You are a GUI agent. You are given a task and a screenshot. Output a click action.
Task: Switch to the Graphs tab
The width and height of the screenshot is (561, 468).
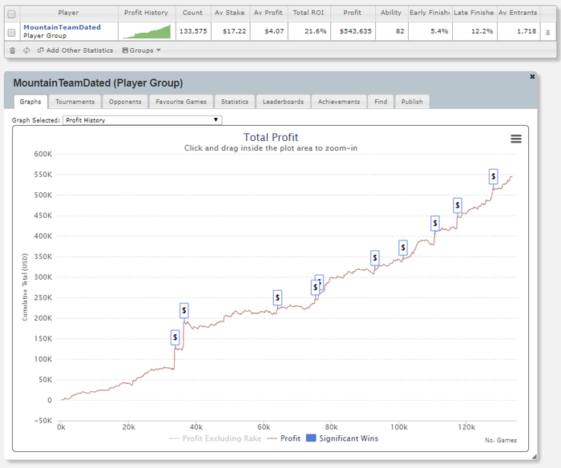tap(30, 102)
